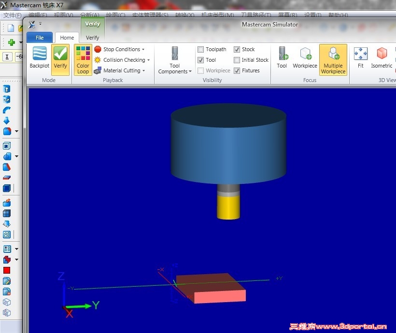Click the solid with red minus icon
Screen dimensions: 396x333
[7, 291]
